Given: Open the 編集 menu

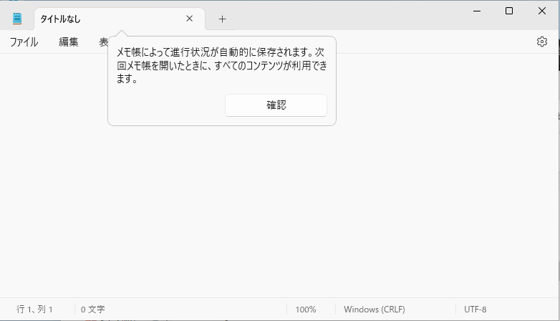Looking at the screenshot, I should coord(68,42).
